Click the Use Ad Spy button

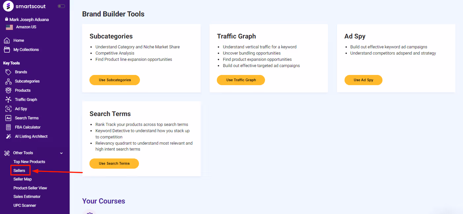tap(363, 80)
